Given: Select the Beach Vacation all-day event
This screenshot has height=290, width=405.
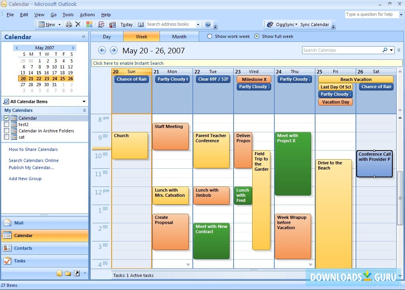Looking at the screenshot, I should (356, 79).
